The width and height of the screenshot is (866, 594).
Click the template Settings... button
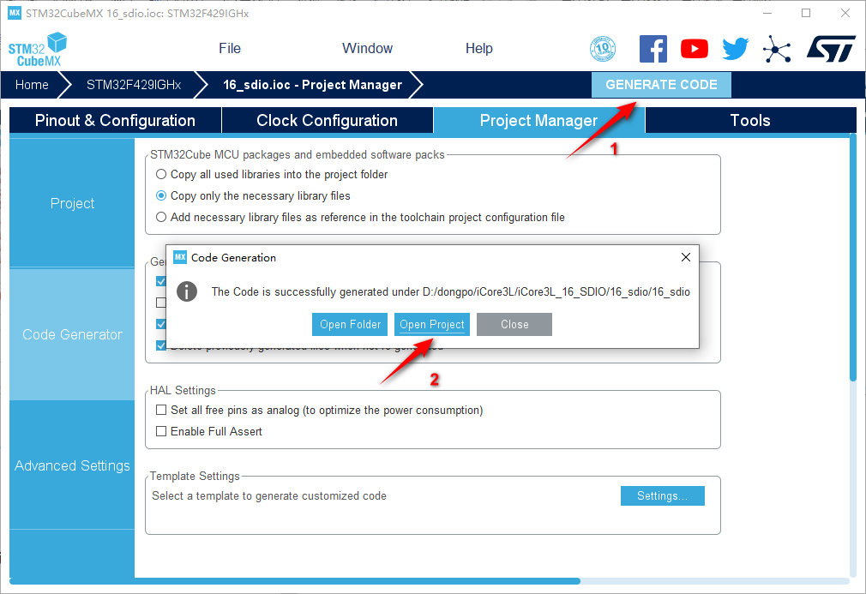[662, 496]
